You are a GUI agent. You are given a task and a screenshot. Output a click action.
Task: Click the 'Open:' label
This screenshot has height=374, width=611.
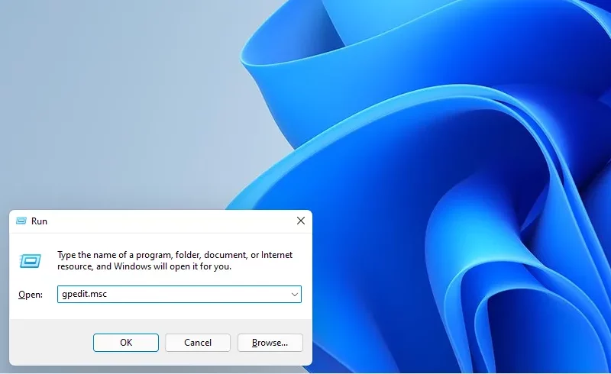point(31,295)
